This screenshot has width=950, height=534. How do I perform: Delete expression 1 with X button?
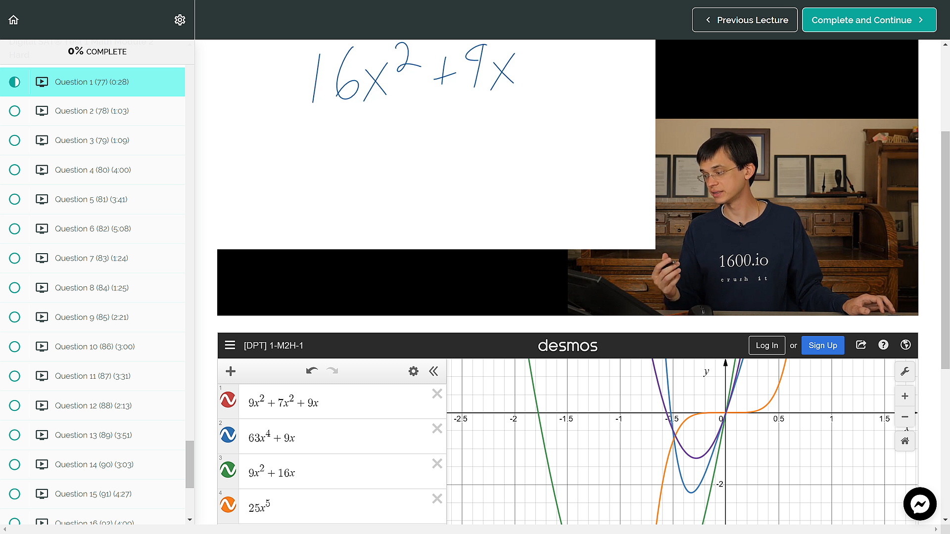(x=436, y=394)
